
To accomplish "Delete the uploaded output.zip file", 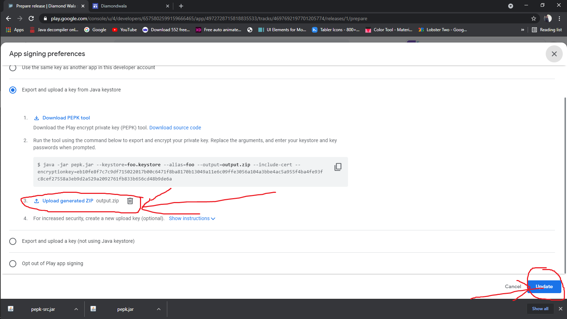I will 130,201.
